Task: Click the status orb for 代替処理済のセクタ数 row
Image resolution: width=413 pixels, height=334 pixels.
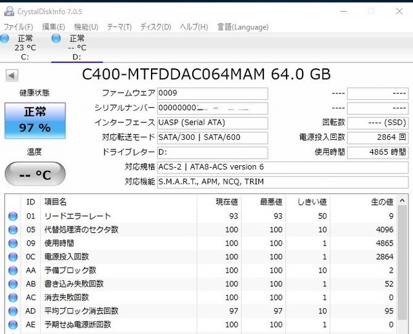Action: [x=13, y=230]
